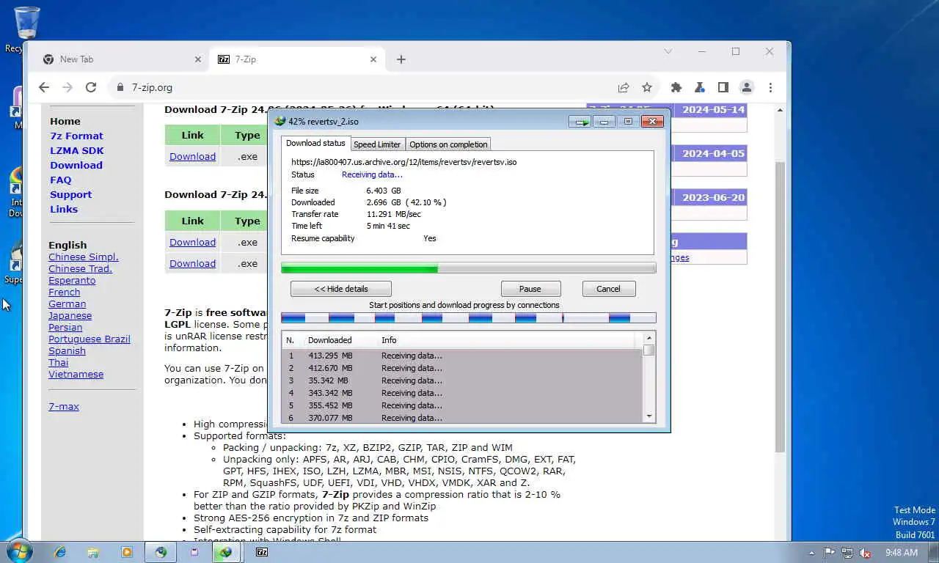Image resolution: width=939 pixels, height=563 pixels.
Task: Cancel the download
Action: point(608,289)
